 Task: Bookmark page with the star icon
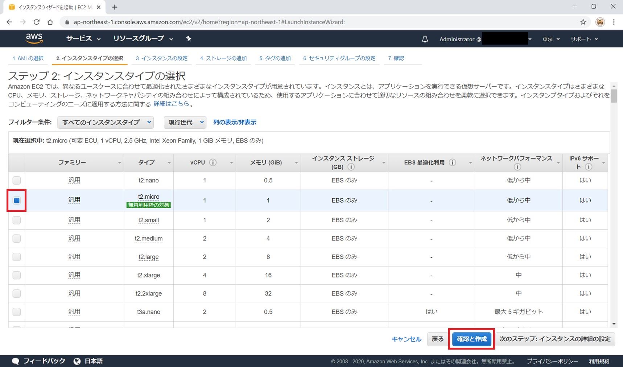click(583, 22)
